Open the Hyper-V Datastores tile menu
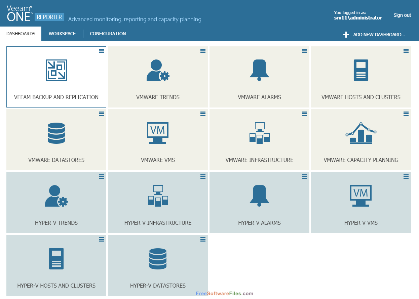 [203, 239]
